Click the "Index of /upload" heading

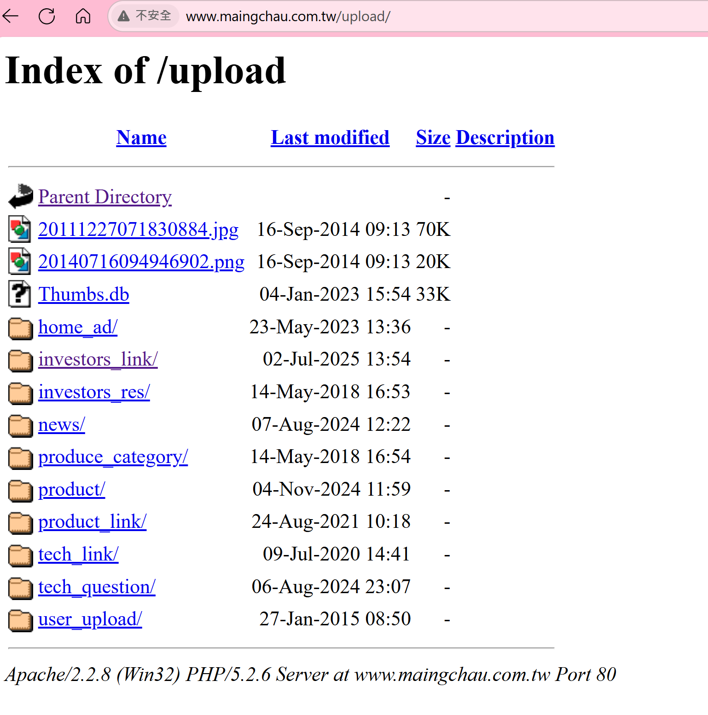click(x=145, y=71)
